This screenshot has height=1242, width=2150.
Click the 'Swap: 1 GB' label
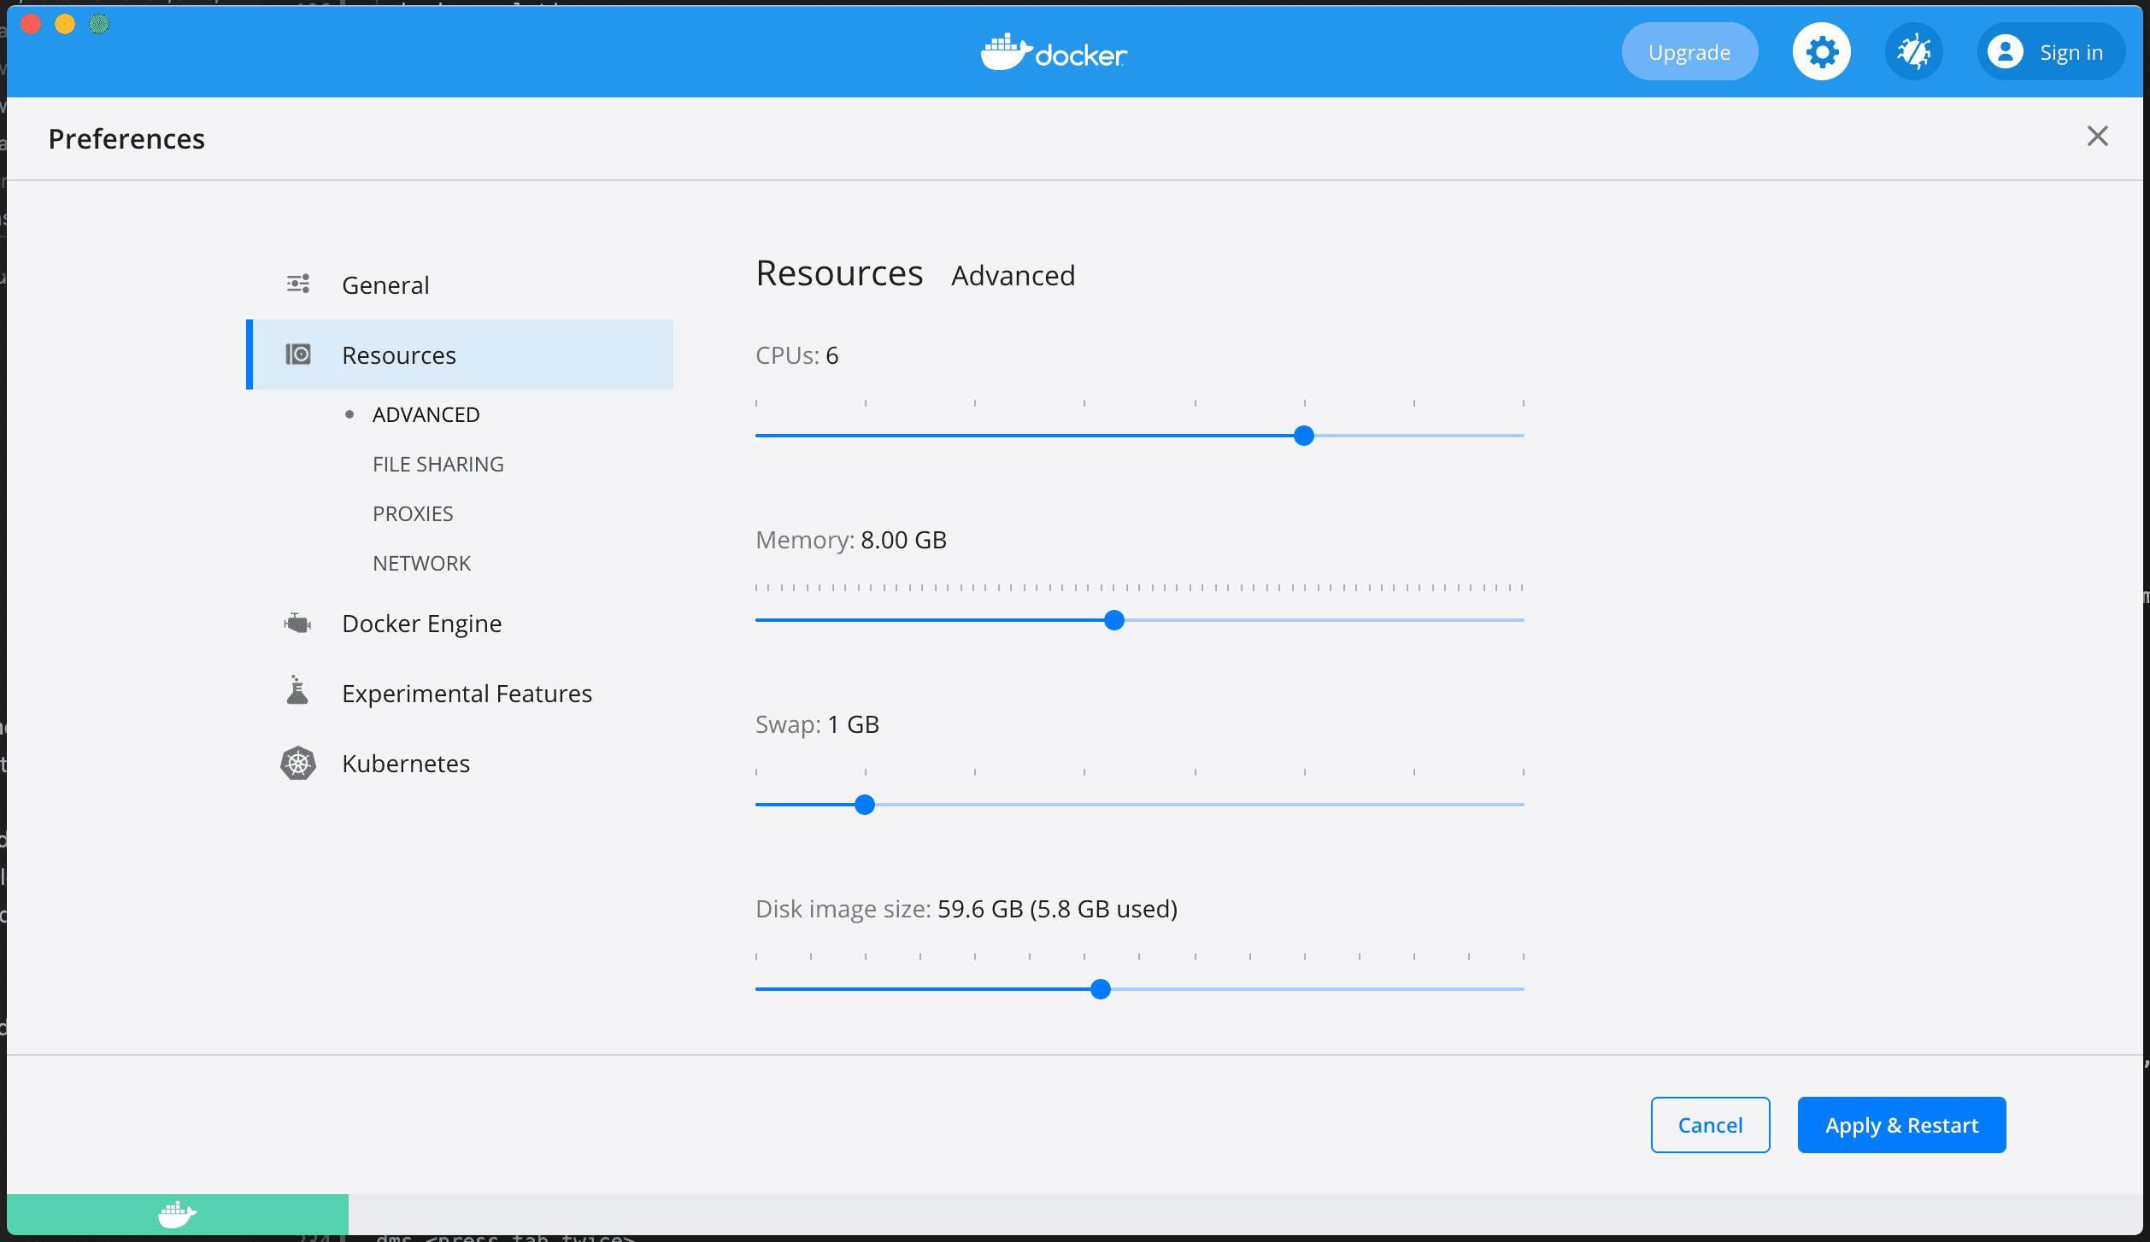817,724
